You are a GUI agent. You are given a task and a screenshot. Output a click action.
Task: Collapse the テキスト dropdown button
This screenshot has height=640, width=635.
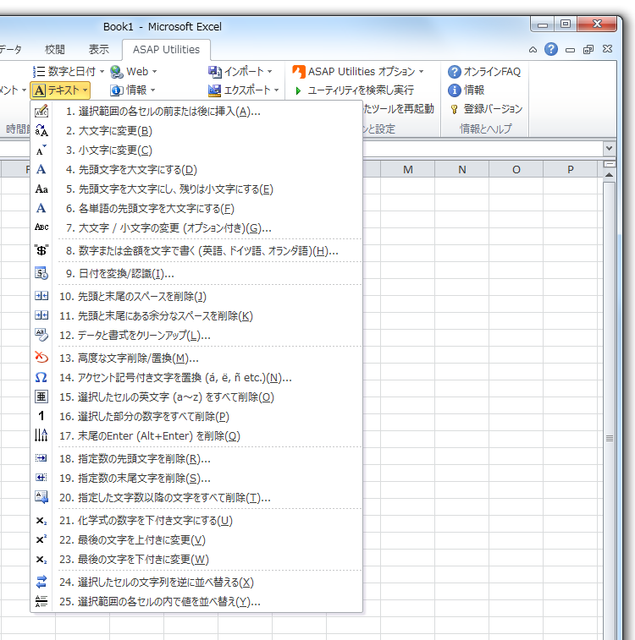[x=60, y=90]
